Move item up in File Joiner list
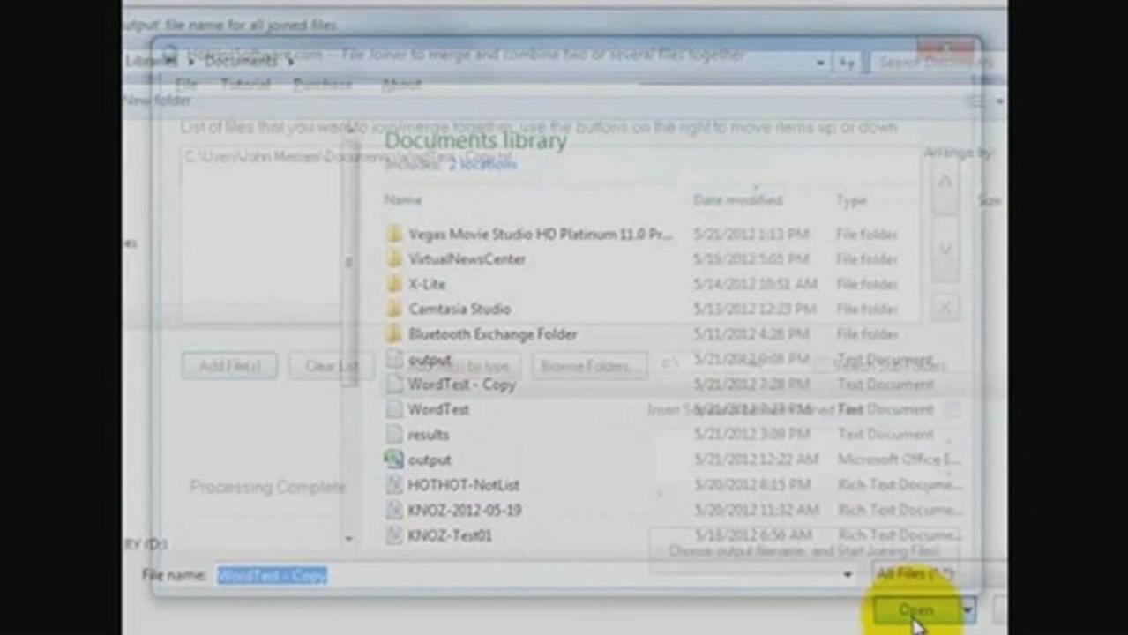 pyautogui.click(x=945, y=183)
